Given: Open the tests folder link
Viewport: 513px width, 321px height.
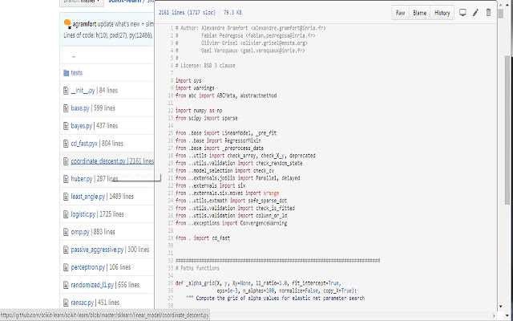Looking at the screenshot, I should click(x=77, y=73).
